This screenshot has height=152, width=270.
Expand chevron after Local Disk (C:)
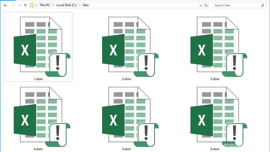pyautogui.click(x=80, y=5)
